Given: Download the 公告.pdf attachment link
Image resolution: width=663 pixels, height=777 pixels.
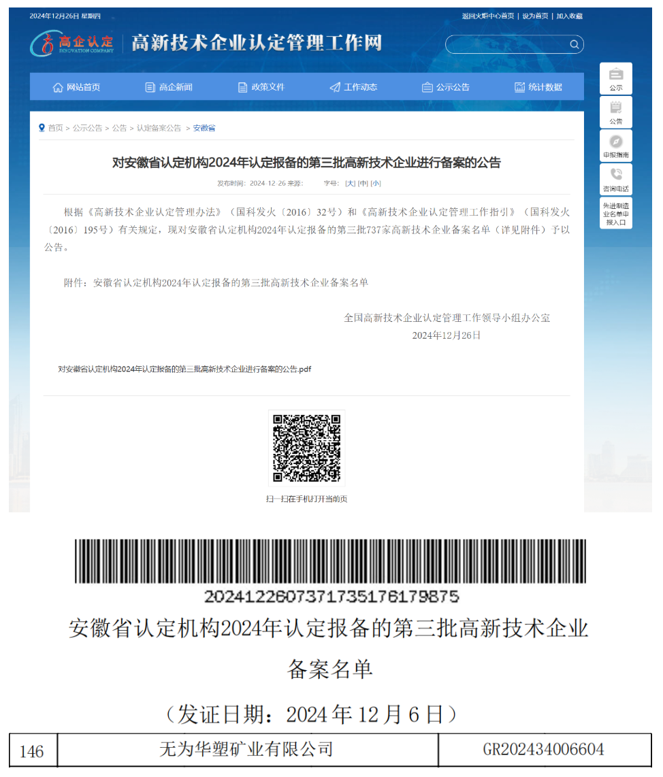Looking at the screenshot, I should (x=184, y=369).
